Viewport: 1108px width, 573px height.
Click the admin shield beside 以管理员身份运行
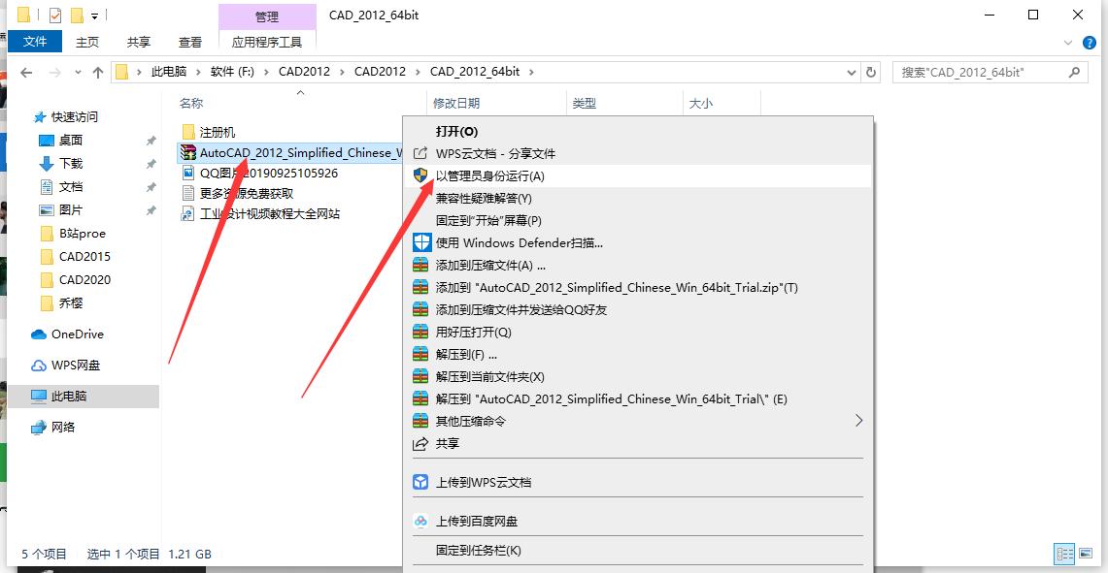pos(421,175)
